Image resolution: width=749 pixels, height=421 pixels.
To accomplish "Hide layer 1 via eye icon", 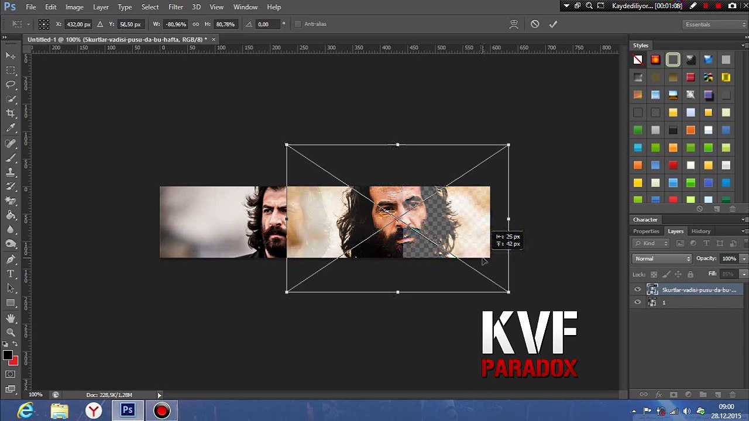I will 637,302.
